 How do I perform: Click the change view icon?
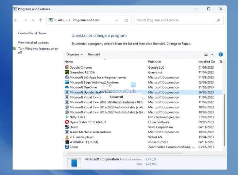coord(206,54)
